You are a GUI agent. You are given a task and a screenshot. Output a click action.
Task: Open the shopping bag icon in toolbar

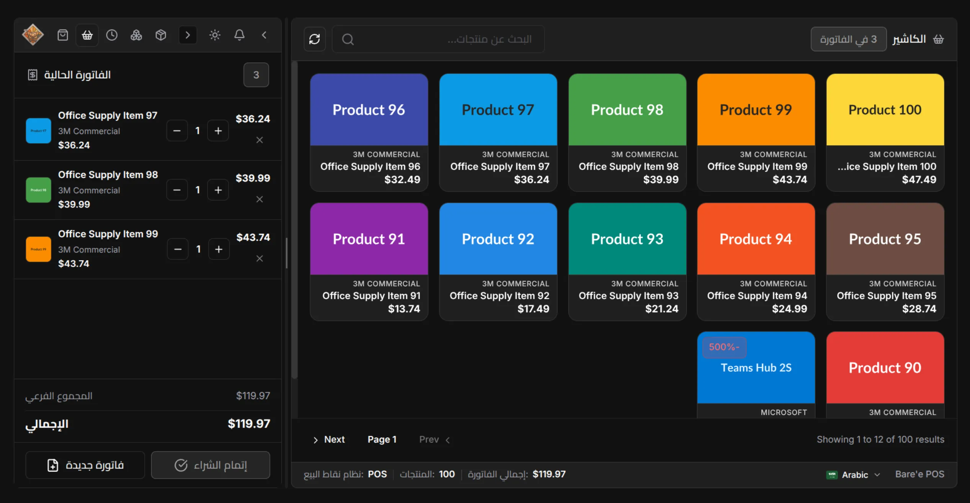pos(63,35)
